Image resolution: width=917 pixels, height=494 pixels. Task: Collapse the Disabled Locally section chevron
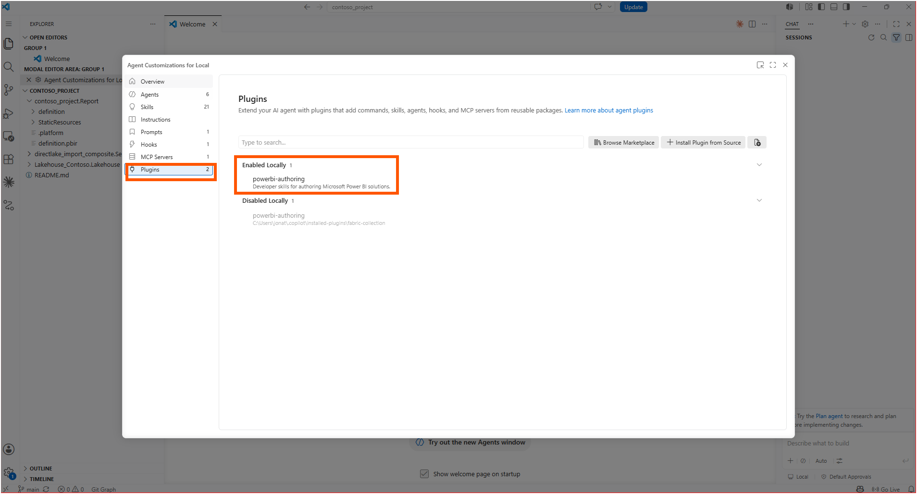coord(759,200)
